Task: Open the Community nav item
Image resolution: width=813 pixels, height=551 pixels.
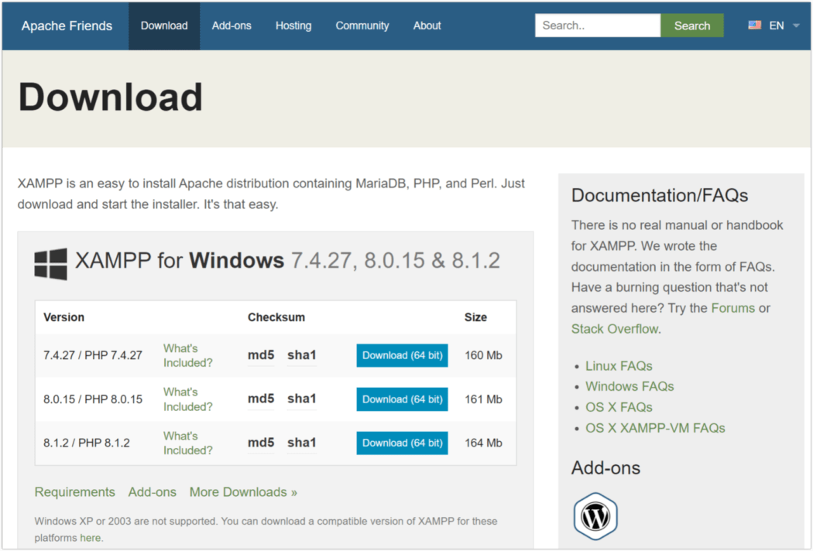Action: (x=362, y=26)
